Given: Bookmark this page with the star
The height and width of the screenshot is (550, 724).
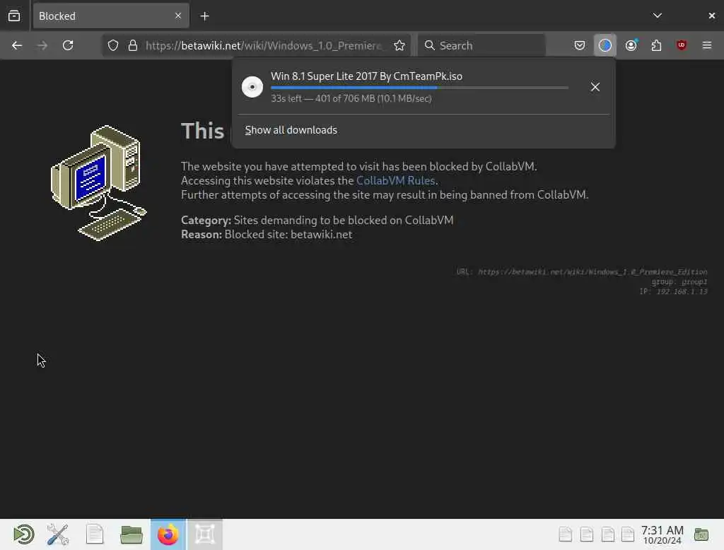Looking at the screenshot, I should click(399, 45).
